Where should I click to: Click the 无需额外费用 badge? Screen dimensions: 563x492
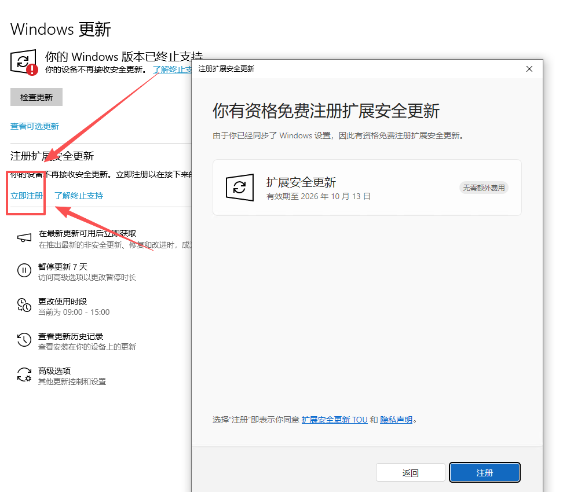[484, 188]
